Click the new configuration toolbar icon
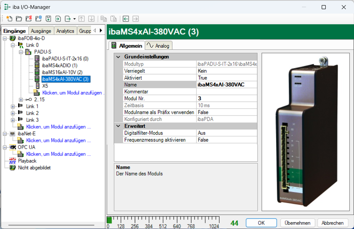 coord(9,19)
